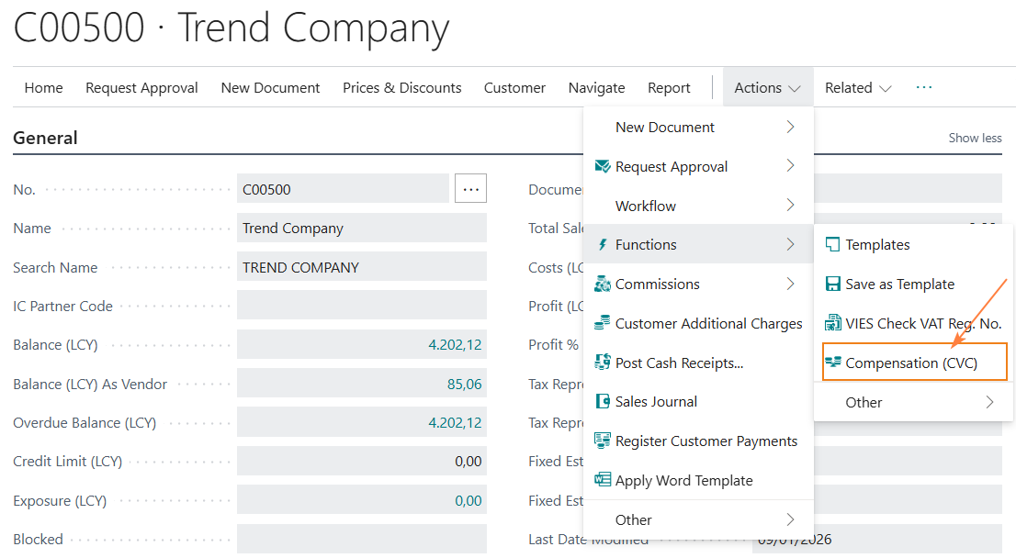Click the VIES Check VAT Reg. No. icon

[832, 323]
